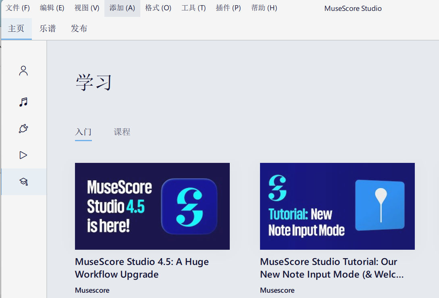
Task: Select the music note scores icon
Action: coord(23,102)
